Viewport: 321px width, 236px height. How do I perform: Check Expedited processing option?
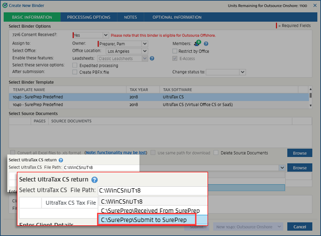pyautogui.click(x=75, y=65)
